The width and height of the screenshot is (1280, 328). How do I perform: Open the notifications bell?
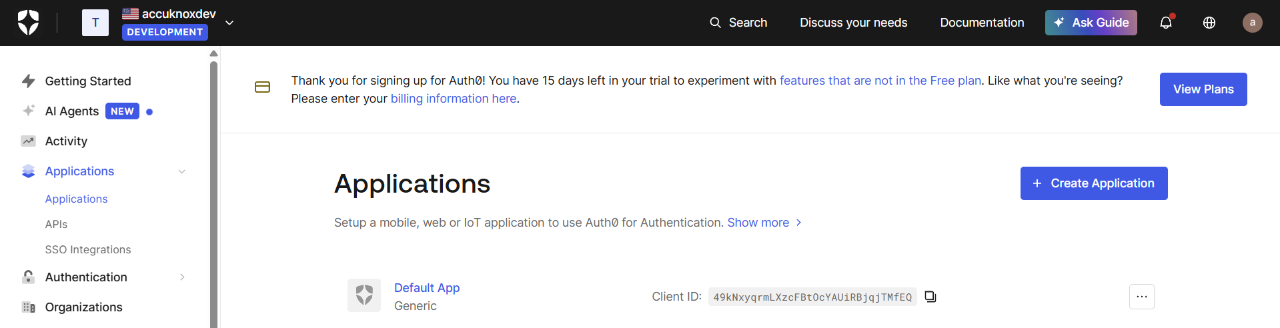(1166, 23)
